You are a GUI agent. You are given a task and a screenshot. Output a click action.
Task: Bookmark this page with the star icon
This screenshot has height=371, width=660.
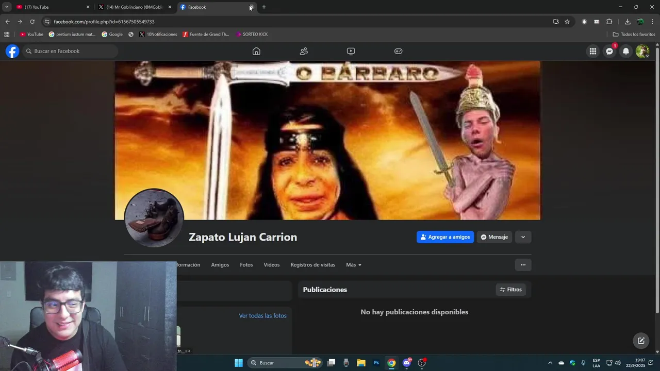click(x=567, y=22)
